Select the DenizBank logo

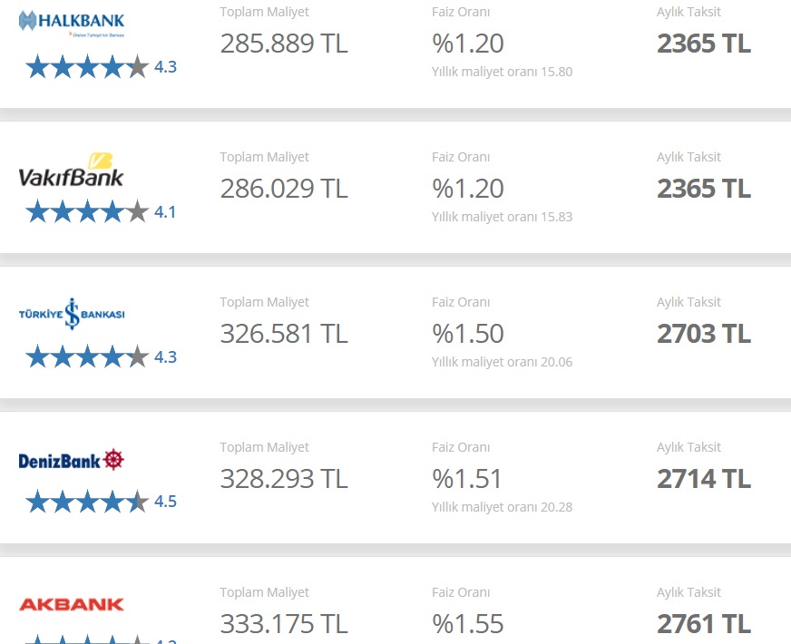tap(71, 460)
